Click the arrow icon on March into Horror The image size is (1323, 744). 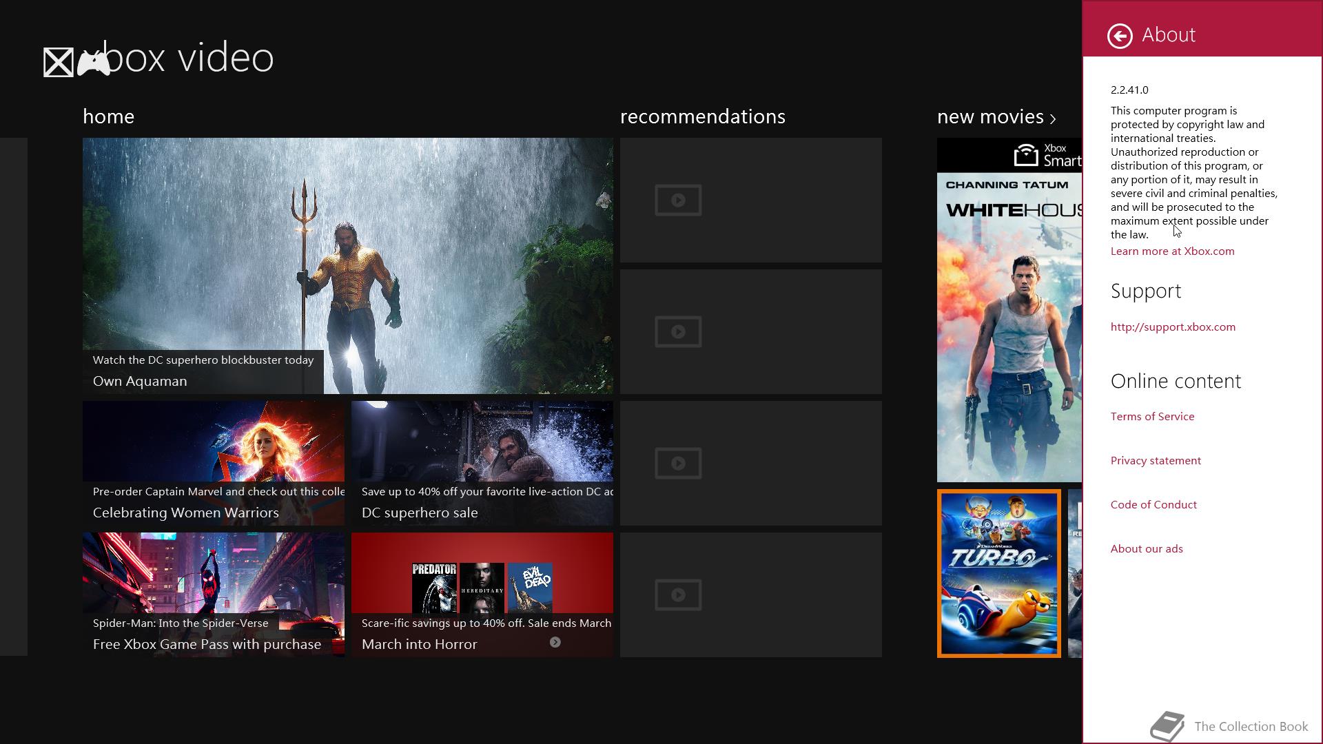coord(555,642)
